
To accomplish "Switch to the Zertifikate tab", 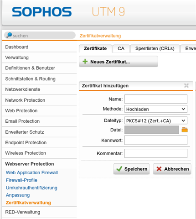I will (x=95, y=48).
